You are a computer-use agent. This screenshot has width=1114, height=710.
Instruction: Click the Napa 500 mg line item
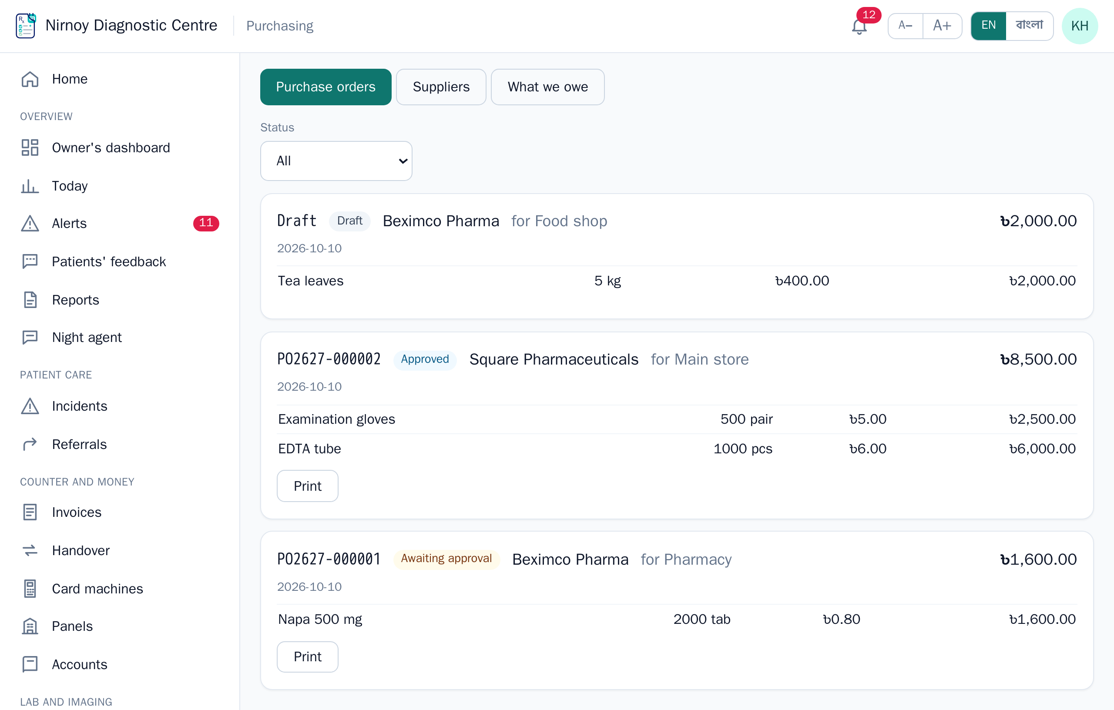click(x=677, y=619)
